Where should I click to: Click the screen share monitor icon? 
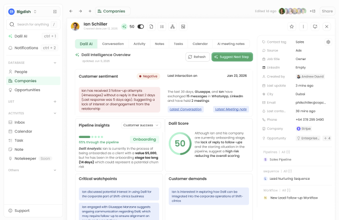coord(315,26)
